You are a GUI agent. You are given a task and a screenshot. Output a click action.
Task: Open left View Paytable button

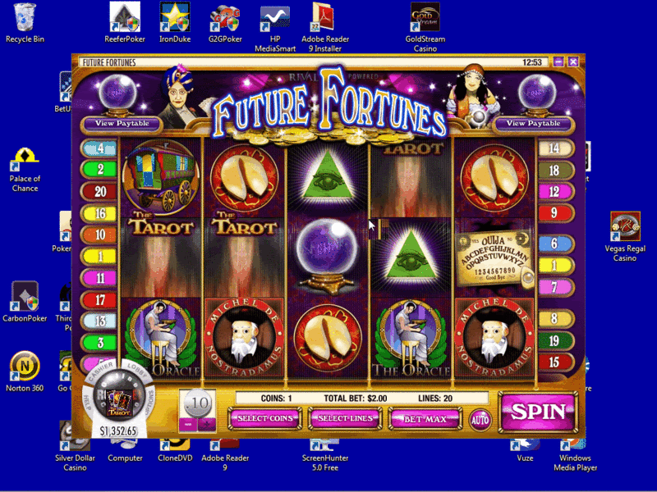122,124
